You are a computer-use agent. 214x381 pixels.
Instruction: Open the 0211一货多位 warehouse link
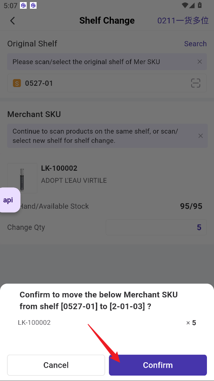(x=183, y=21)
